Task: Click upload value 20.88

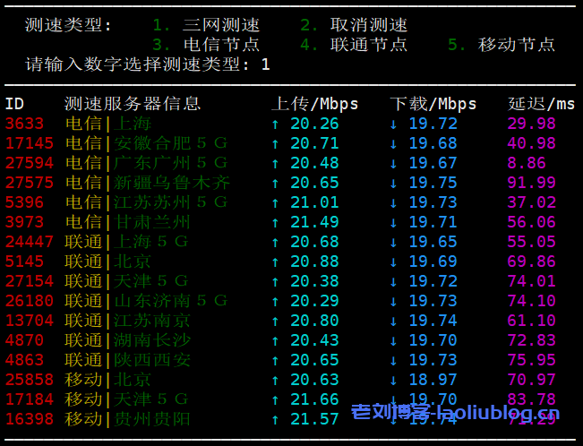Action: pyautogui.click(x=314, y=262)
